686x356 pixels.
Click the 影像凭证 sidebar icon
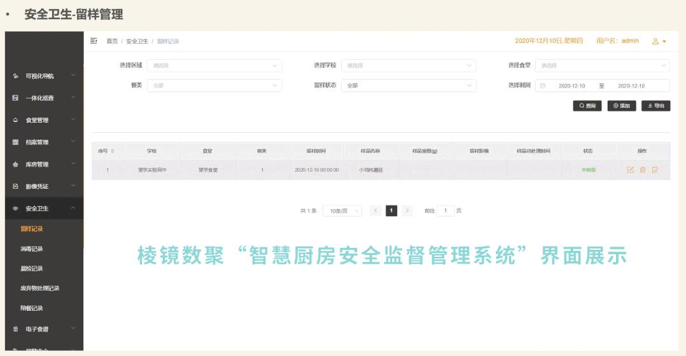pos(15,186)
